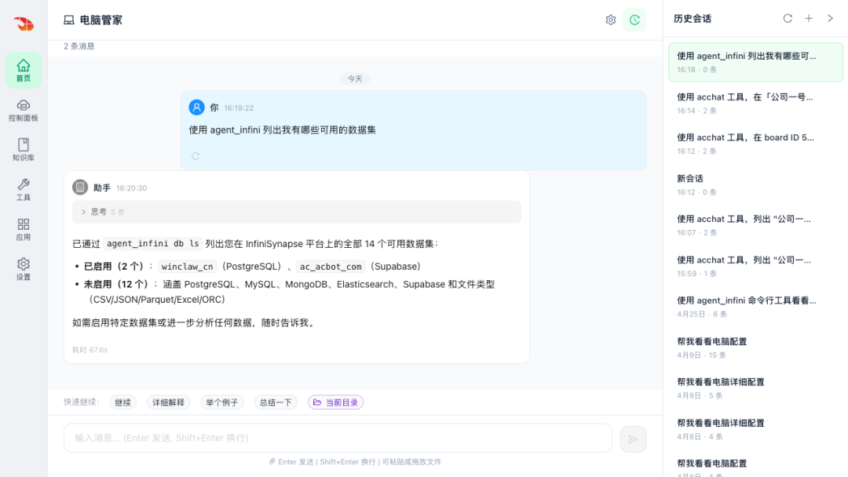Open 设置 in the left sidebar
Viewport: 848px width, 477px height.
pos(24,269)
